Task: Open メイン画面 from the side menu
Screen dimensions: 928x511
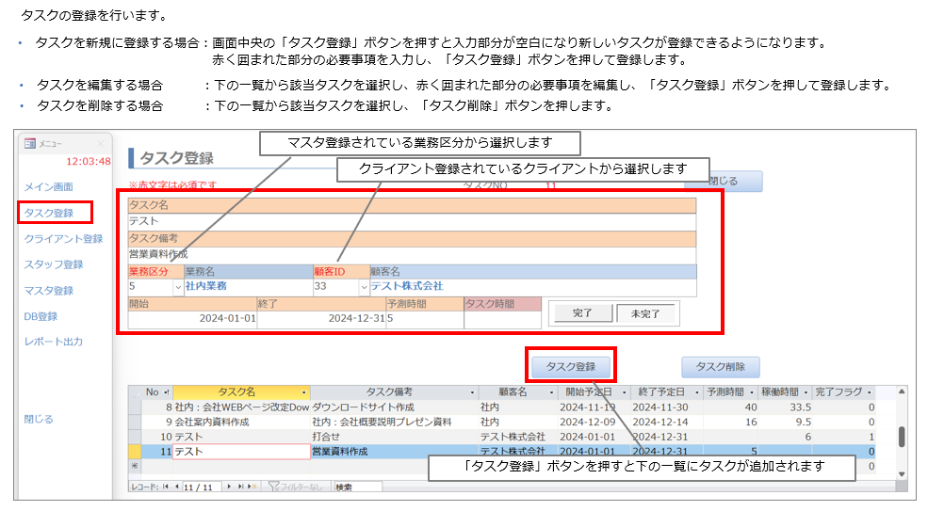Action: tap(49, 187)
